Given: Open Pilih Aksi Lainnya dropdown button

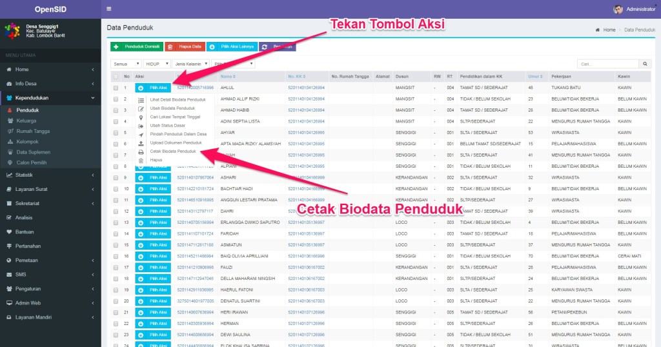Looking at the screenshot, I should [x=232, y=46].
